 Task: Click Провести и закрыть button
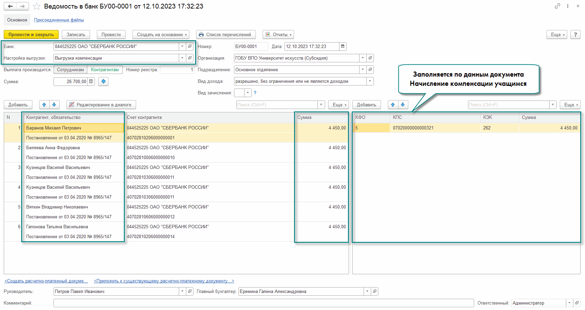tap(31, 34)
